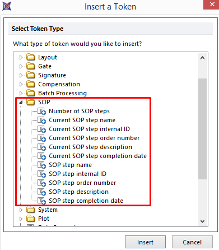Click the Signature folder icon

(31, 75)
